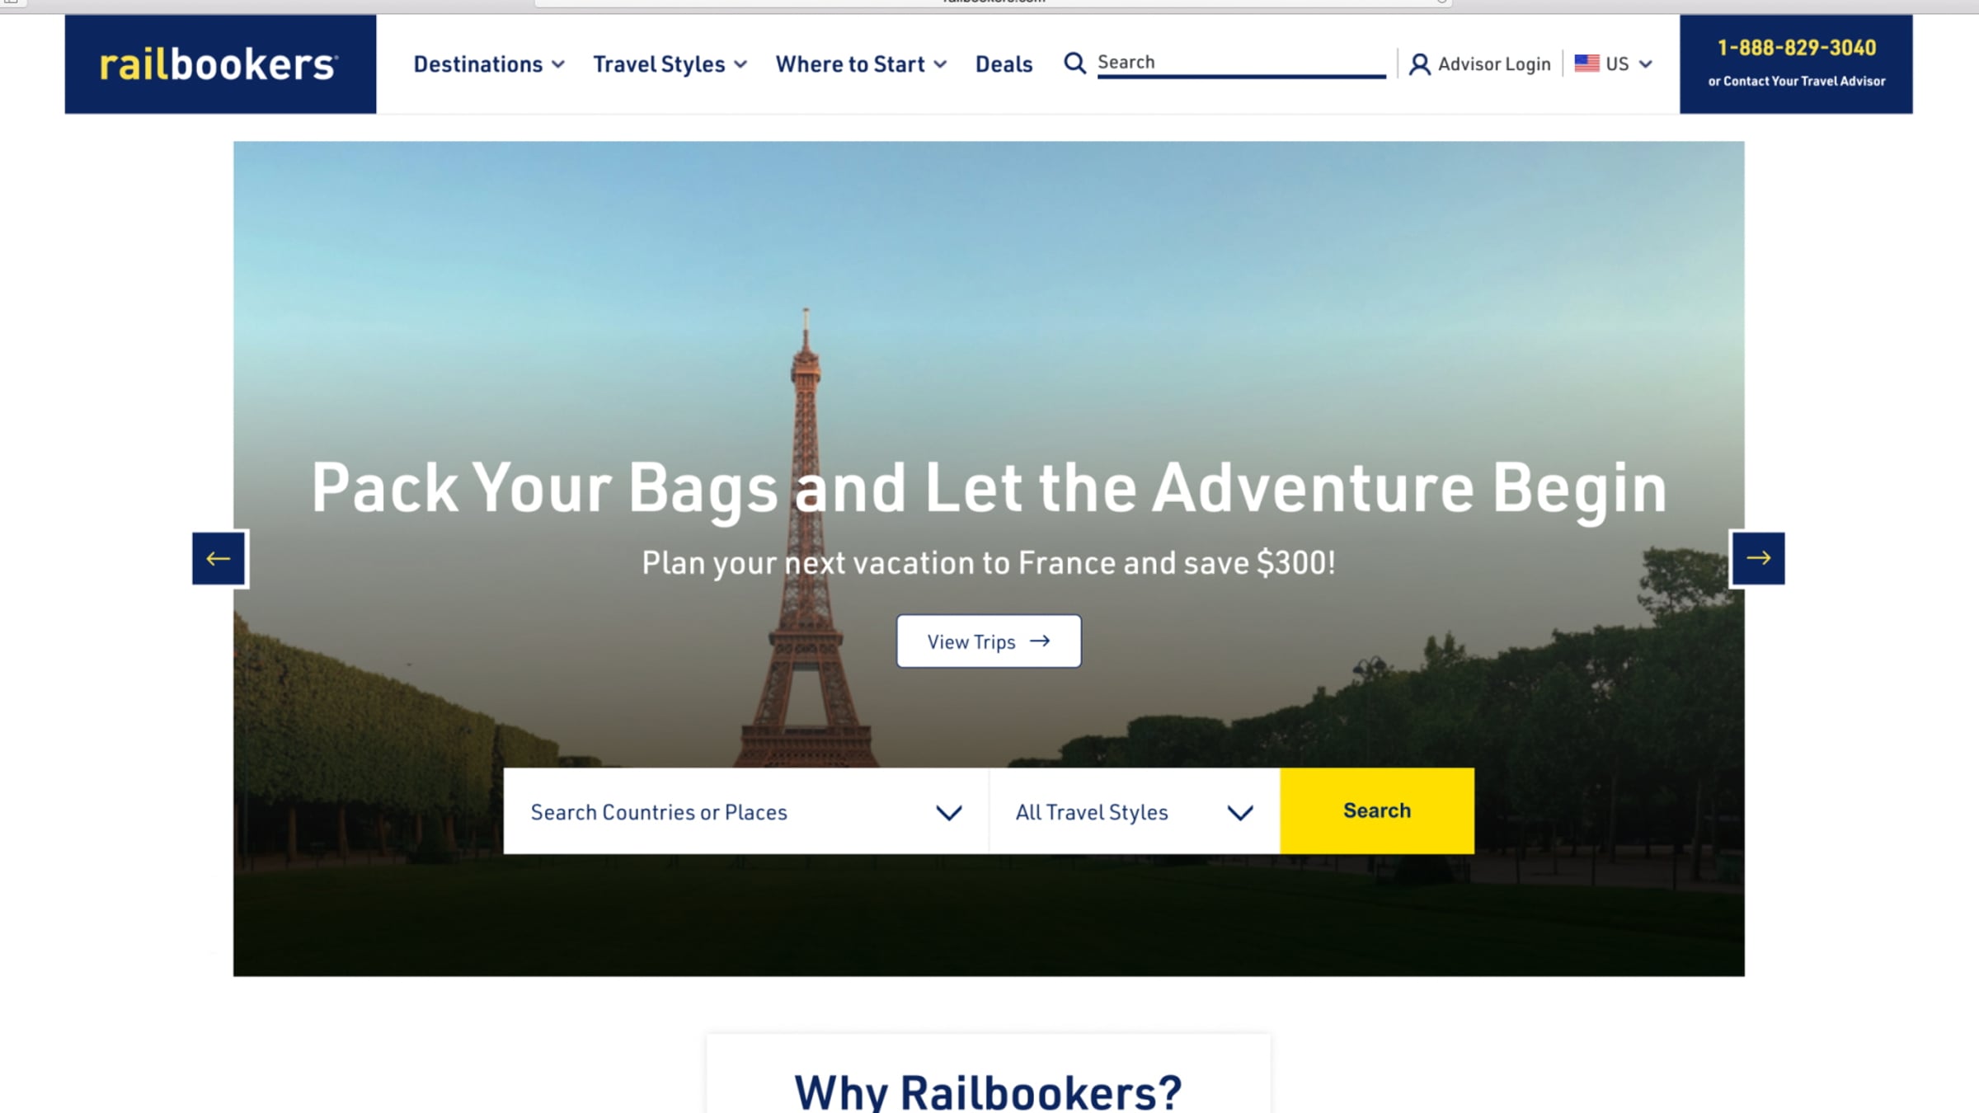
Task: Go to previous slide with left arrow
Action: point(219,558)
